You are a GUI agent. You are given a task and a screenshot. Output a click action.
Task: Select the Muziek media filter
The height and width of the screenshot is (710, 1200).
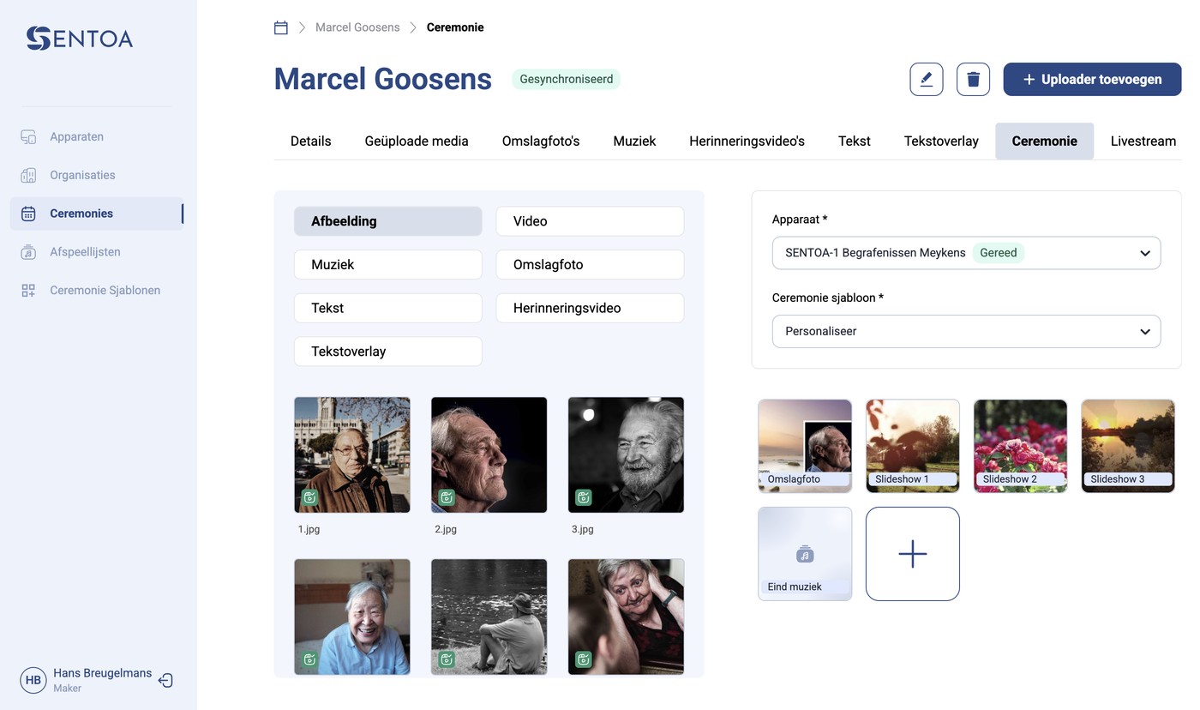388,265
